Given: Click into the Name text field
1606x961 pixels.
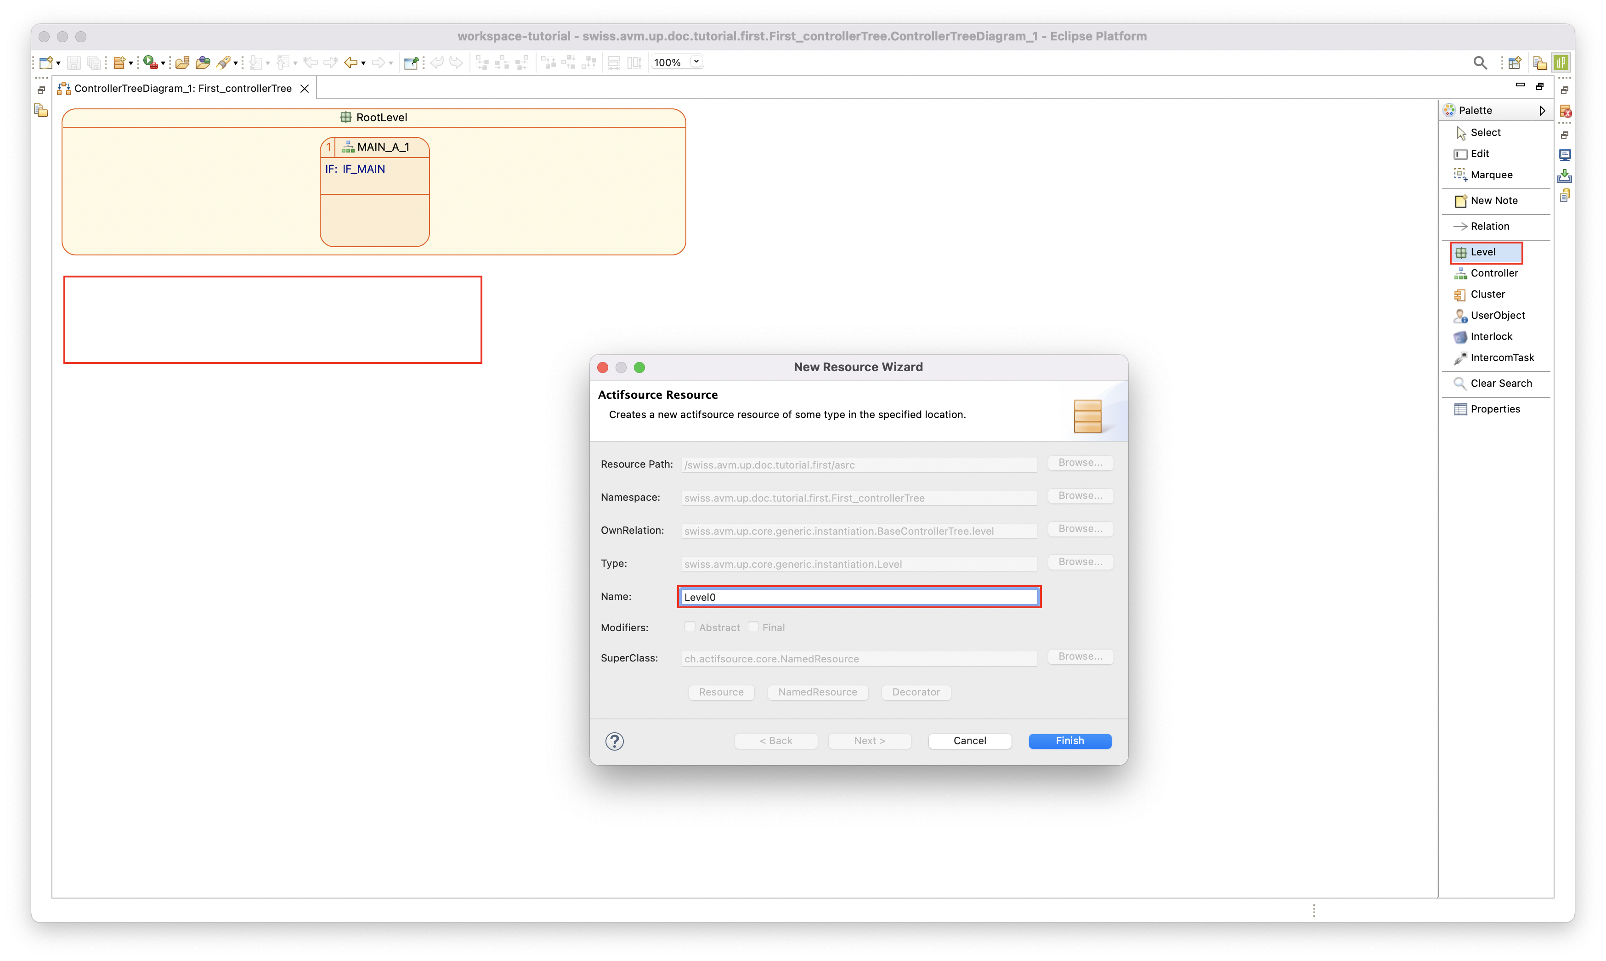Looking at the screenshot, I should click(x=858, y=597).
